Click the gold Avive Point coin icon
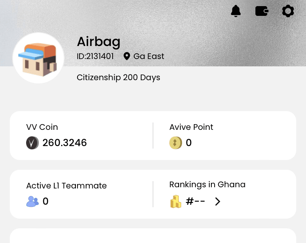 [x=175, y=143]
